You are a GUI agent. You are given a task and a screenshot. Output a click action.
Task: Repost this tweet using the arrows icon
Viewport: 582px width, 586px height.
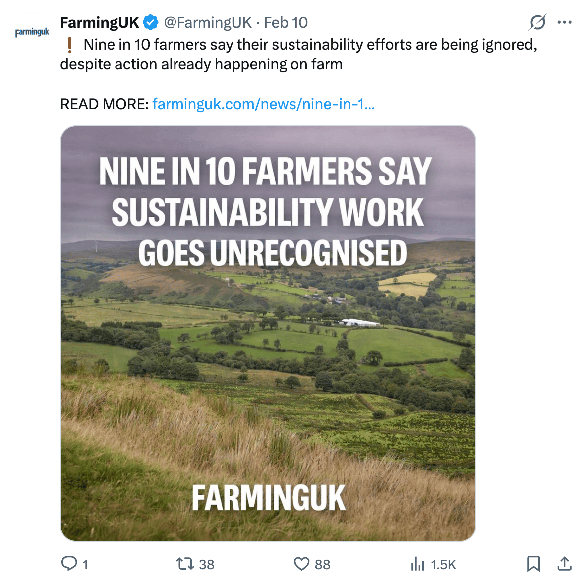pyautogui.click(x=185, y=564)
